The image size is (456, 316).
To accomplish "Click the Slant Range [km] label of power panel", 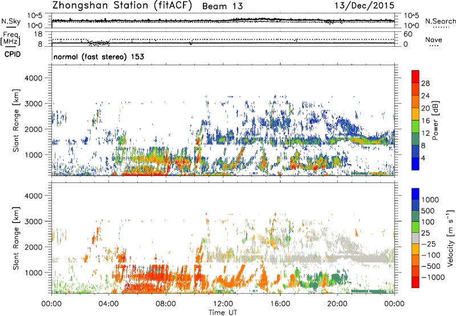I will point(16,120).
